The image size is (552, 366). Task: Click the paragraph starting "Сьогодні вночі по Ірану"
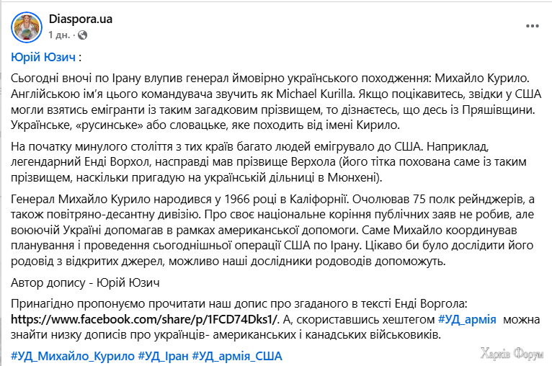point(276,102)
